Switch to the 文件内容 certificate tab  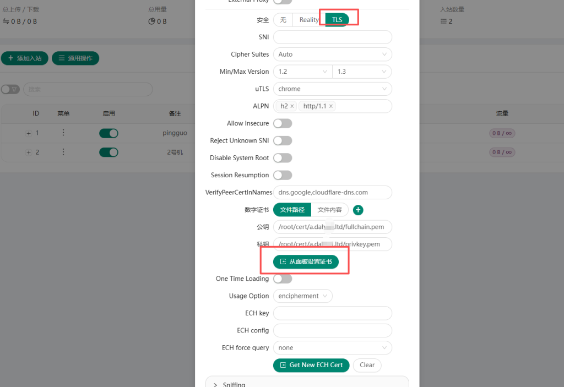(x=329, y=210)
